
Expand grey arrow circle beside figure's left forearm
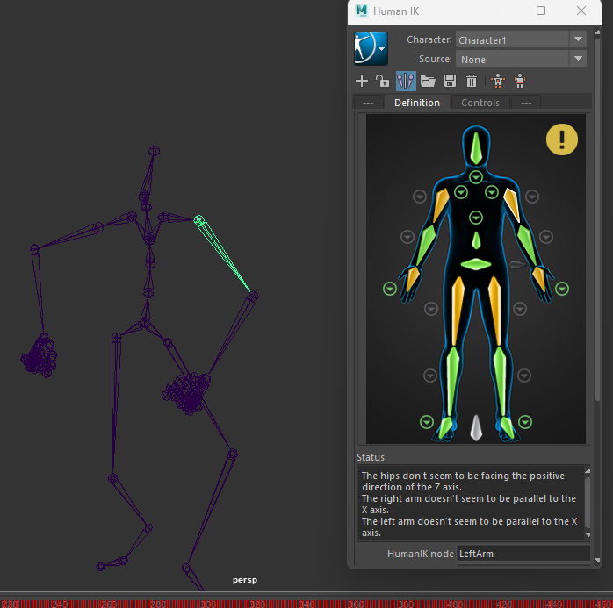pyautogui.click(x=546, y=237)
